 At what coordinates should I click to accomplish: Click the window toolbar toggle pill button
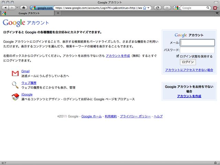pos(216,2)
